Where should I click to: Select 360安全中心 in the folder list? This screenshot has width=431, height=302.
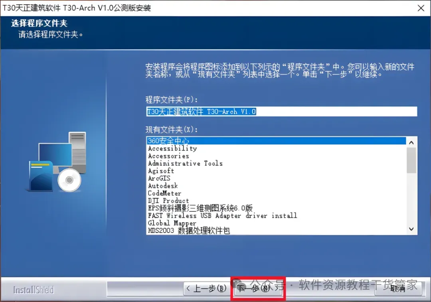tap(276, 141)
